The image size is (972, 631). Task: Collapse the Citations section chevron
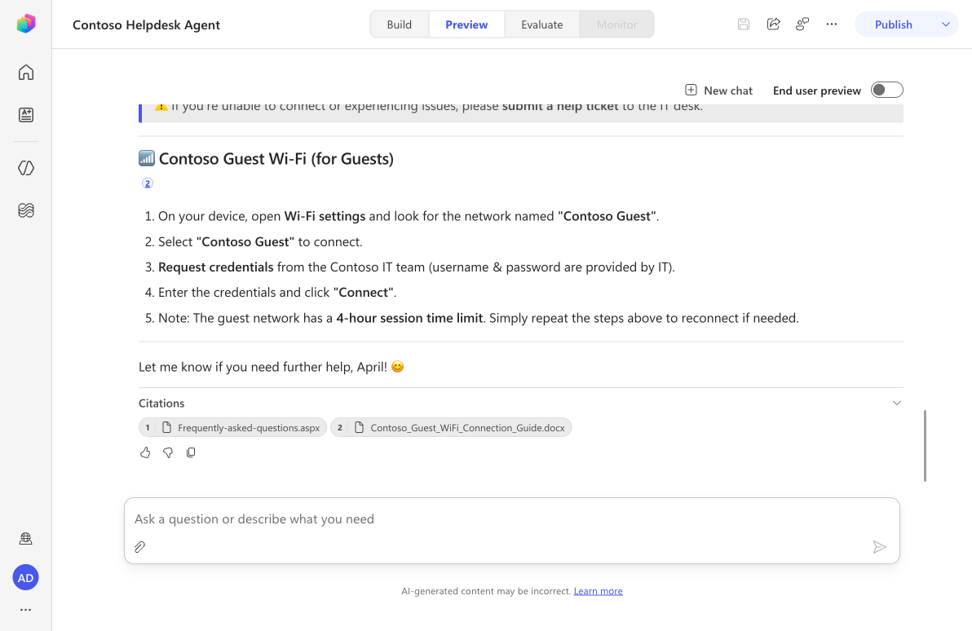point(896,403)
